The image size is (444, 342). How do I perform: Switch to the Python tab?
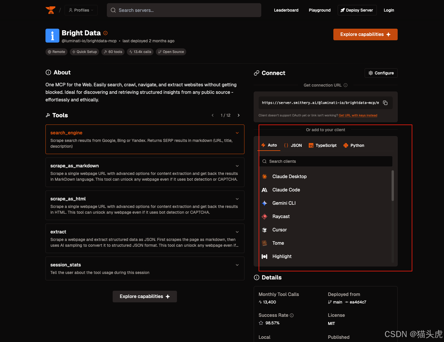pyautogui.click(x=354, y=145)
